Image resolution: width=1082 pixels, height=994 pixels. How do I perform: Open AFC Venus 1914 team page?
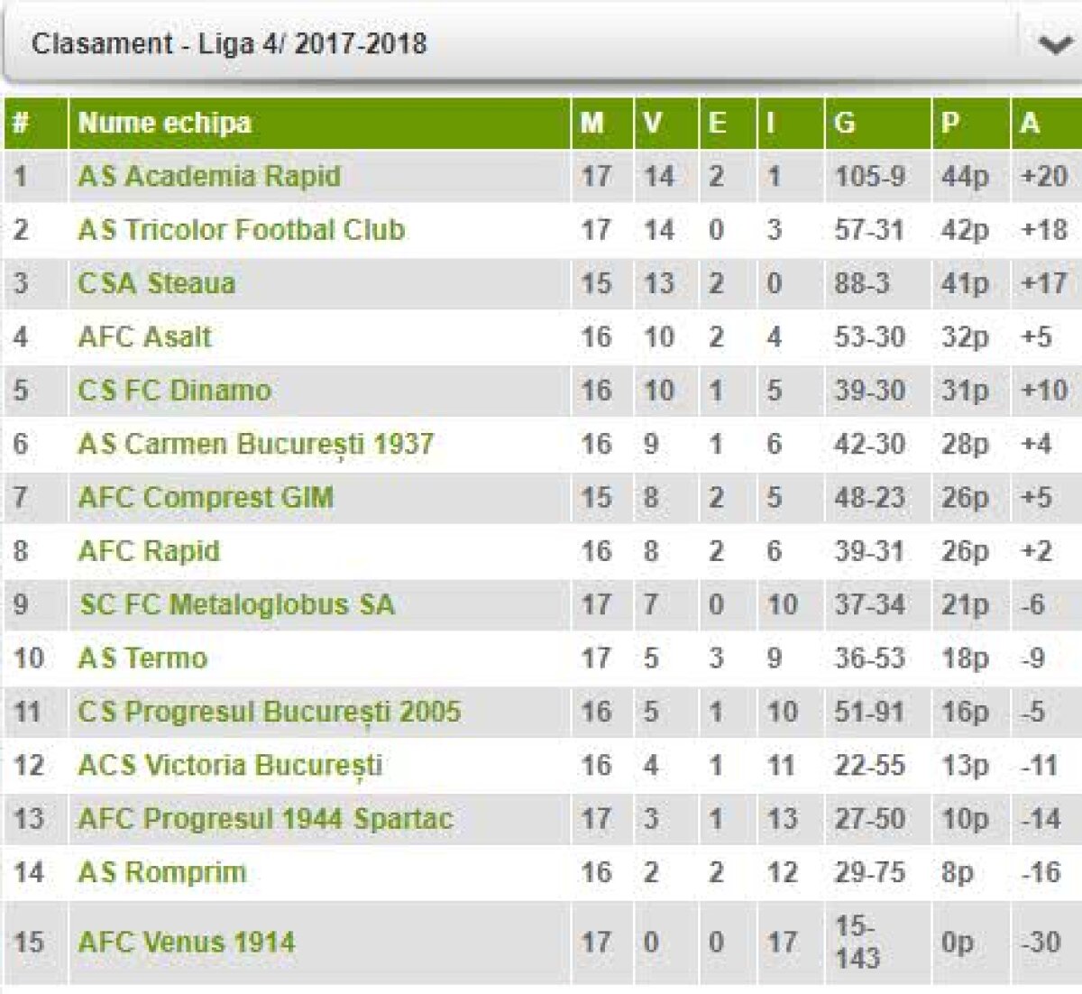click(x=186, y=943)
